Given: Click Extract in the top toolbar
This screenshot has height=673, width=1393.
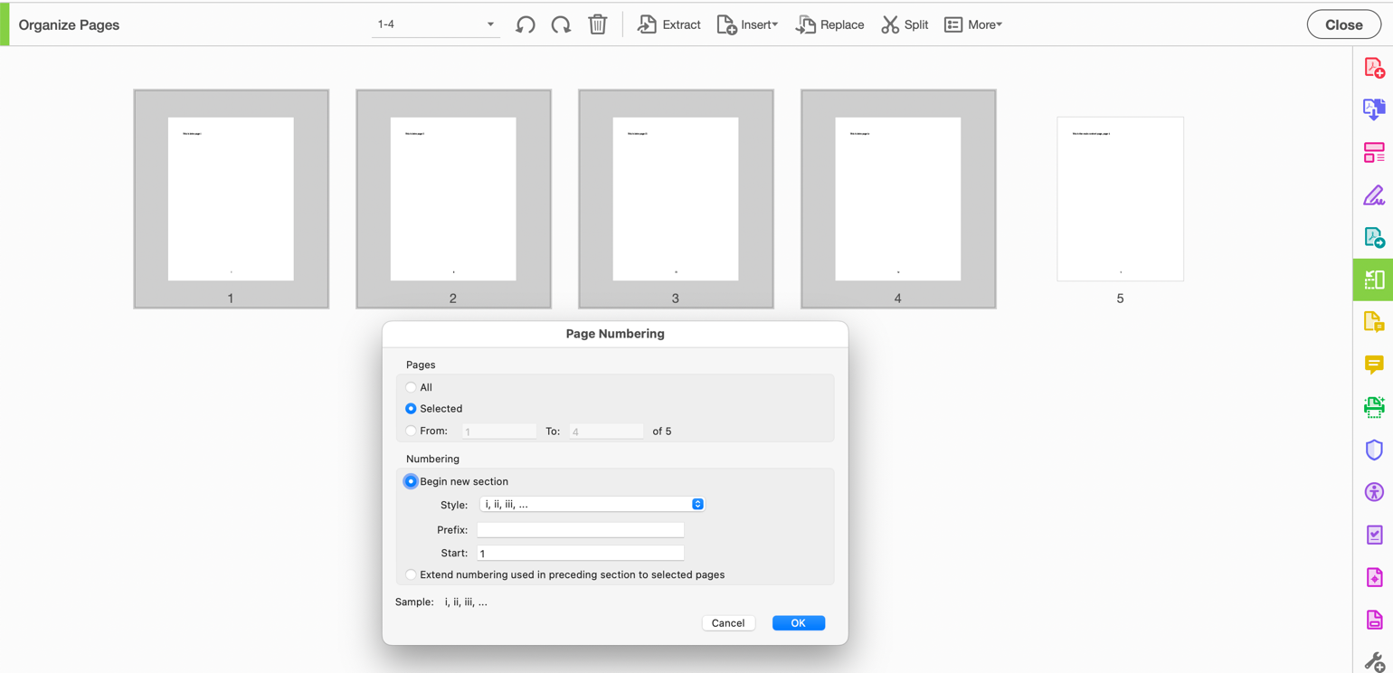Looking at the screenshot, I should (668, 24).
